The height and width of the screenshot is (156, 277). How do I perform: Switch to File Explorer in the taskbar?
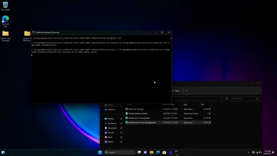coord(151,152)
